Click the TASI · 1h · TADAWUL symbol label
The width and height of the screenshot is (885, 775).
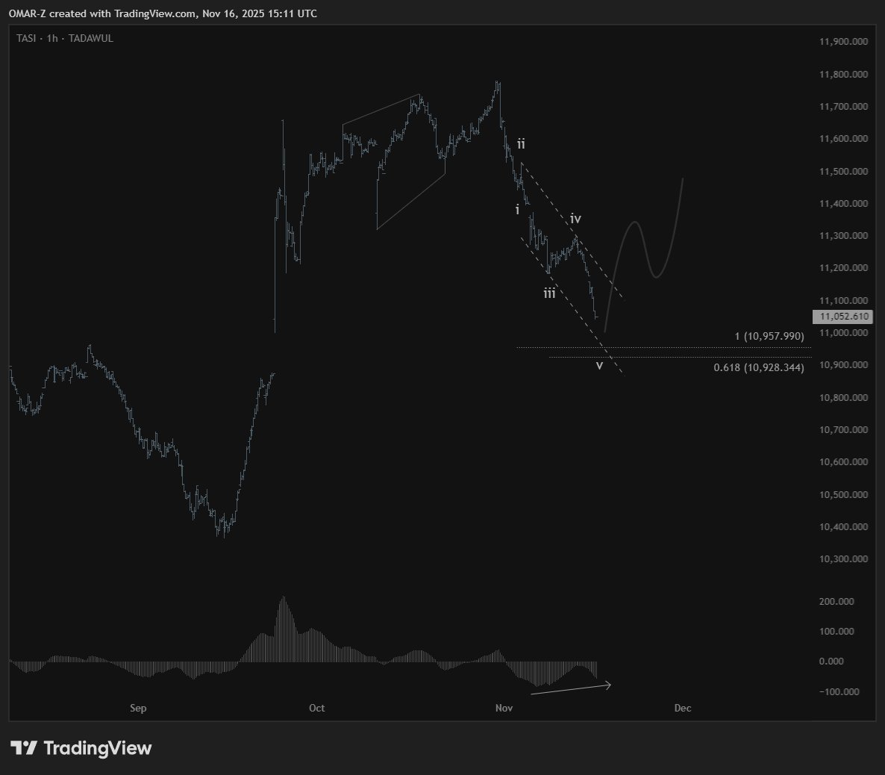click(65, 38)
